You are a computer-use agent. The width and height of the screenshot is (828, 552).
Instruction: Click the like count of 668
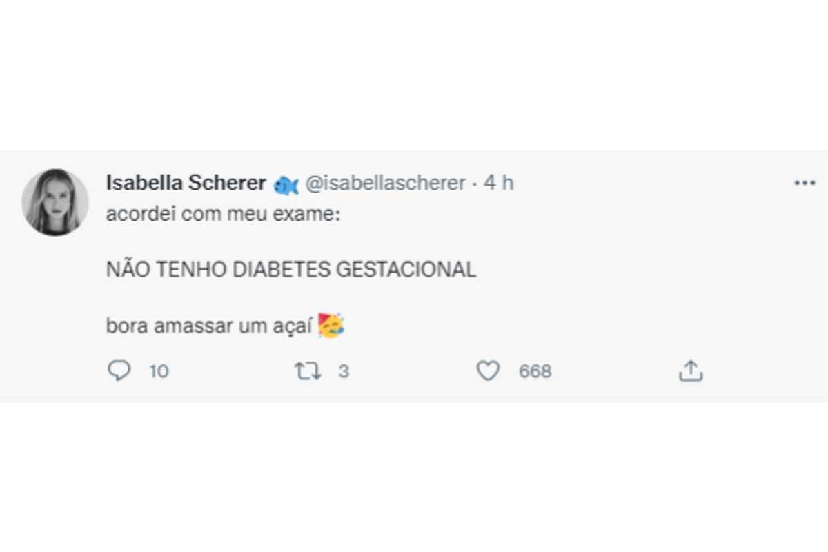point(535,371)
